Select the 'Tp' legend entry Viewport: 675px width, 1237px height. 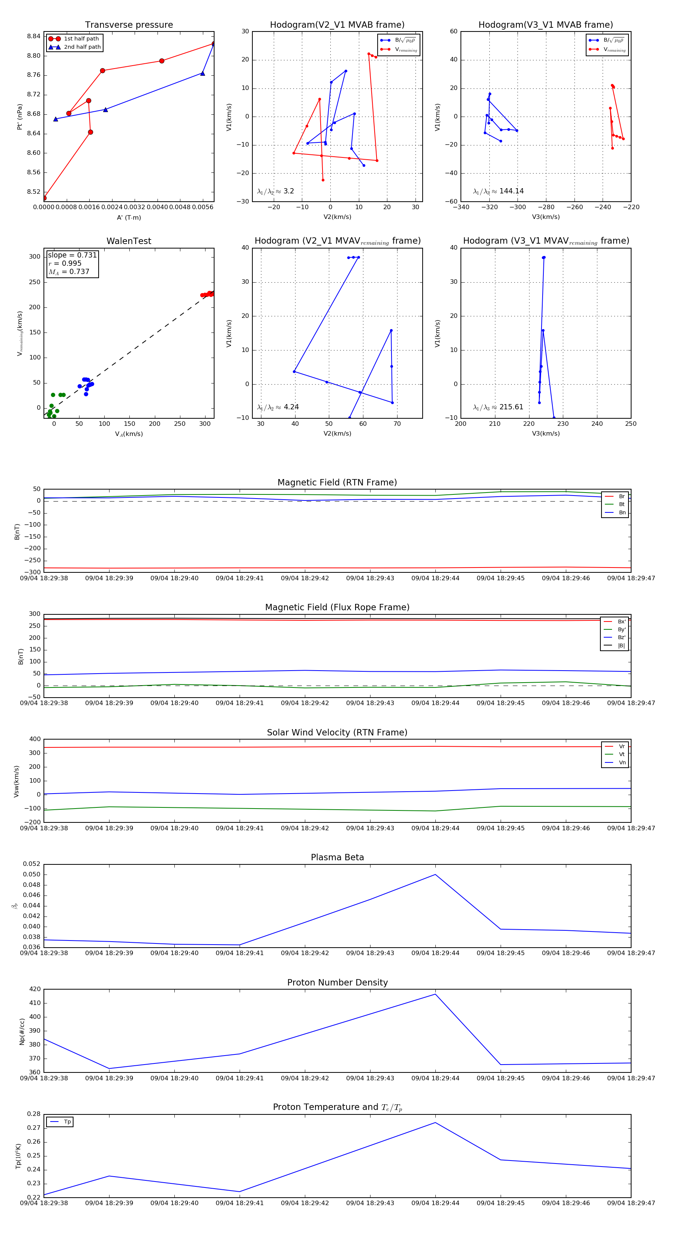tap(60, 1122)
